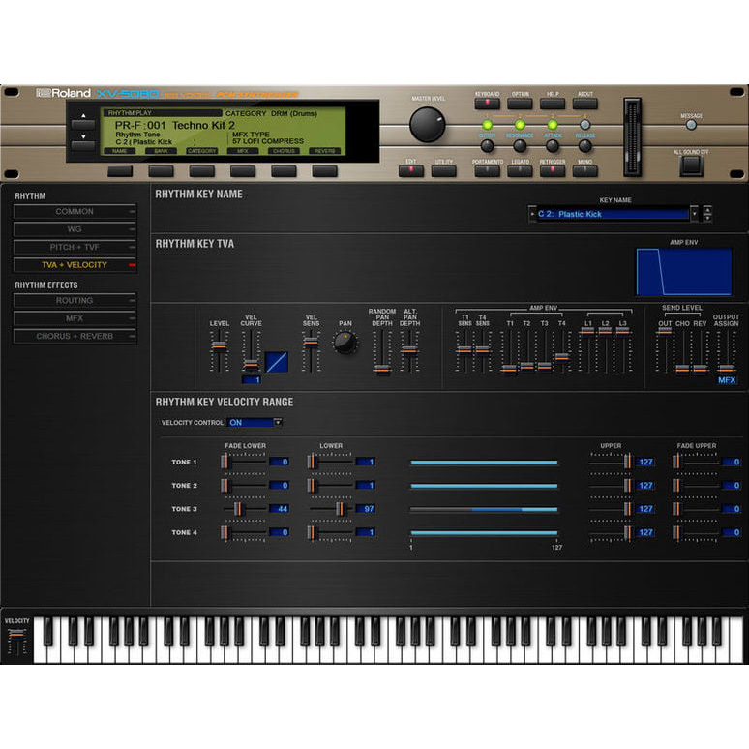749x749 pixels.
Task: Click the Vel Curve value box
Action: (251, 379)
